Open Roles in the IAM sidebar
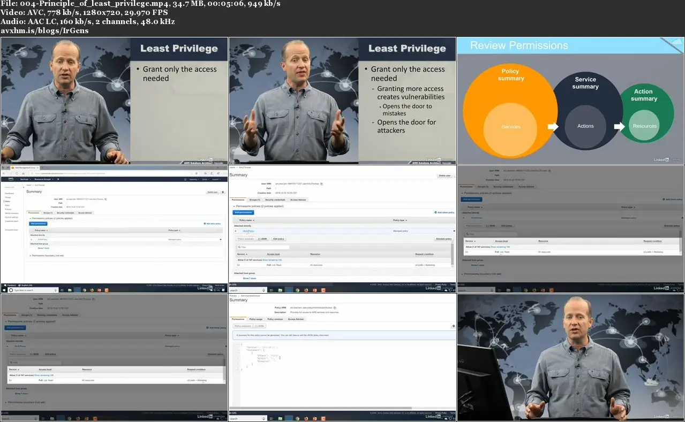Screen dimensions: 685x422 (x=7, y=205)
